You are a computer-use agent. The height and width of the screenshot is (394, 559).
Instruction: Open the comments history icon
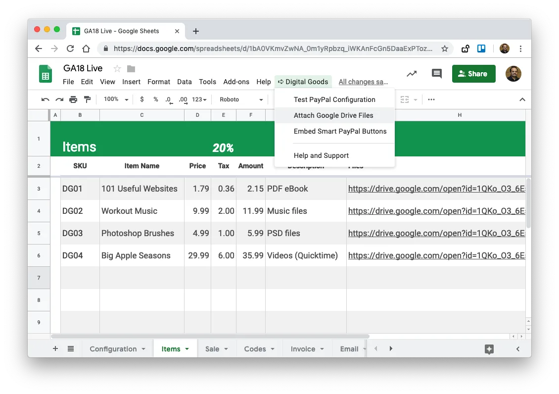click(x=436, y=74)
